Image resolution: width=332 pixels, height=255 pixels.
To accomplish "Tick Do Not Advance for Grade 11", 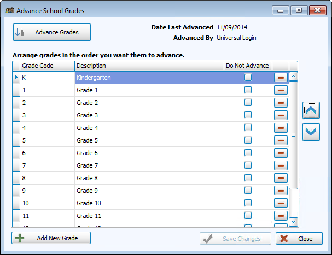I will tap(248, 216).
